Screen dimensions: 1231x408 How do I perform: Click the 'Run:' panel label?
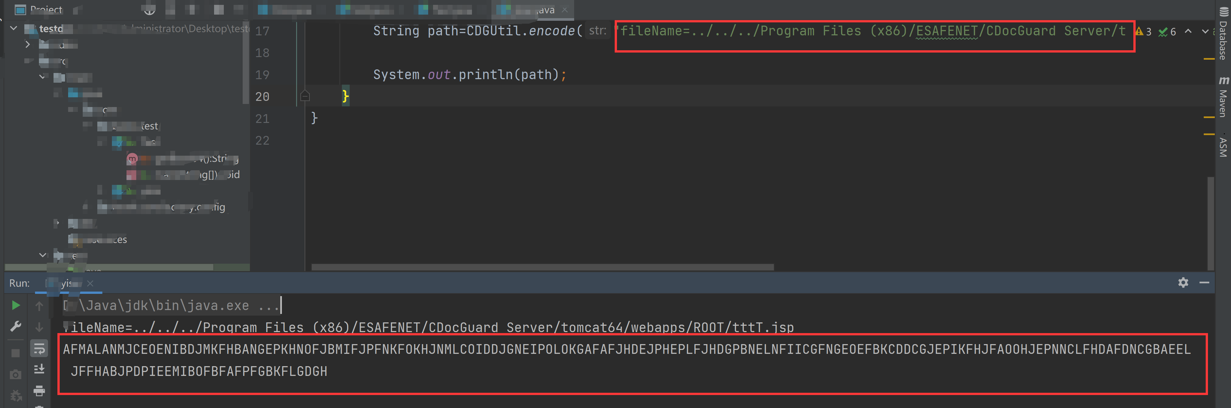pos(19,283)
